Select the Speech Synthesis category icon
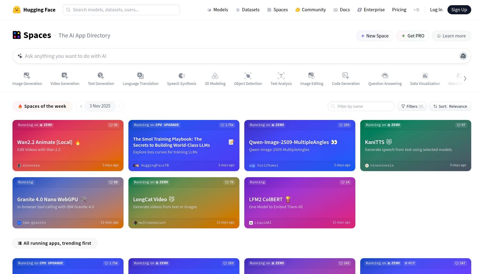 pos(181,76)
